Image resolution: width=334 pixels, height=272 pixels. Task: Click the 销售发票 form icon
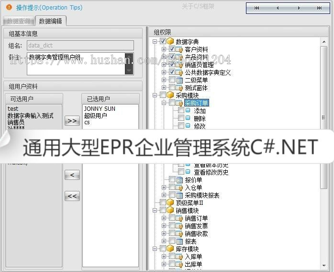[x=179, y=226]
